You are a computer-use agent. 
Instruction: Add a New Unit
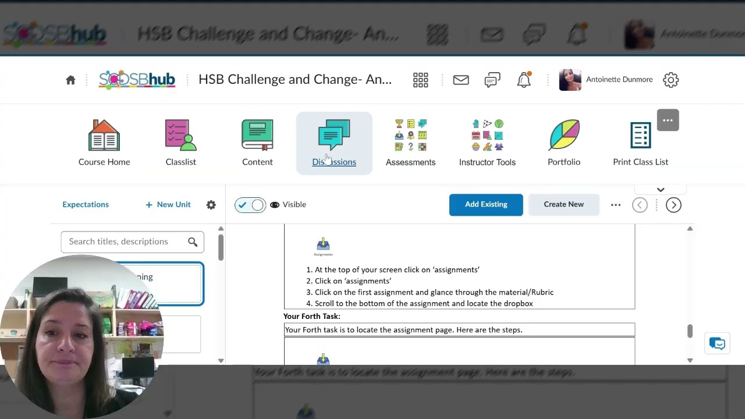click(168, 205)
